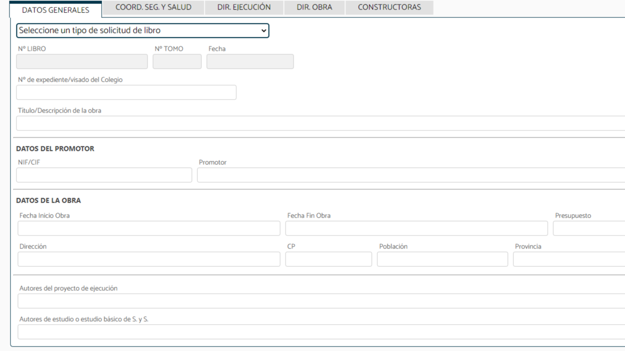
Task: Click the Dirección input field
Action: point(149,259)
